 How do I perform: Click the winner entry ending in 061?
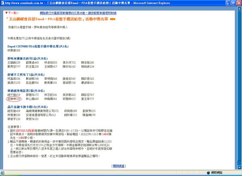point(51,99)
